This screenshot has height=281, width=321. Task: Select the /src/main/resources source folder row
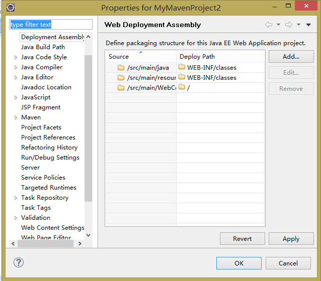(x=185, y=78)
